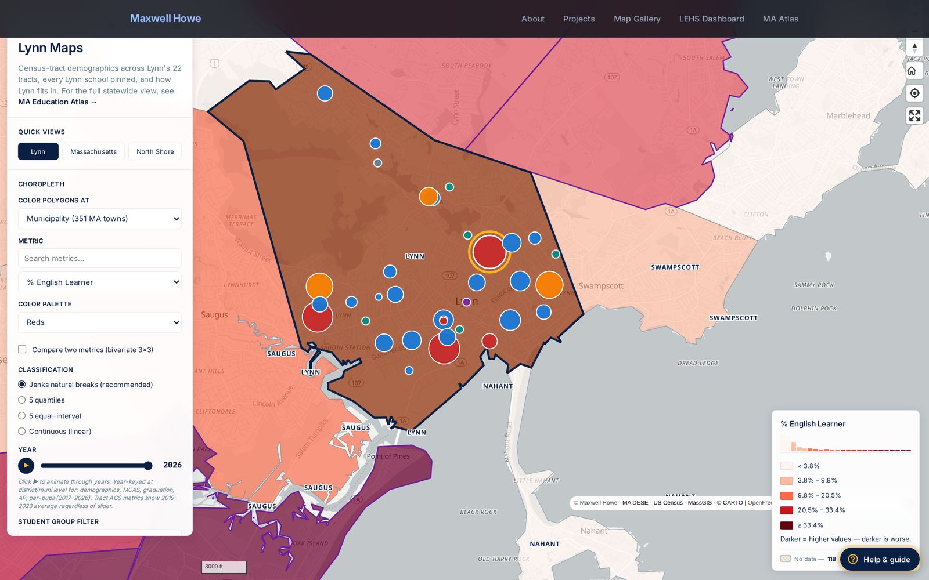Click the No data hatched legend swatch
The height and width of the screenshot is (580, 929).
click(786, 559)
